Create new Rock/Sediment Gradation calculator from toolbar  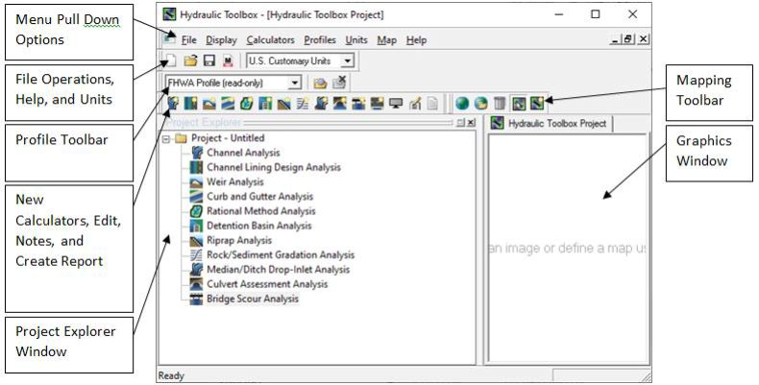coord(303,103)
